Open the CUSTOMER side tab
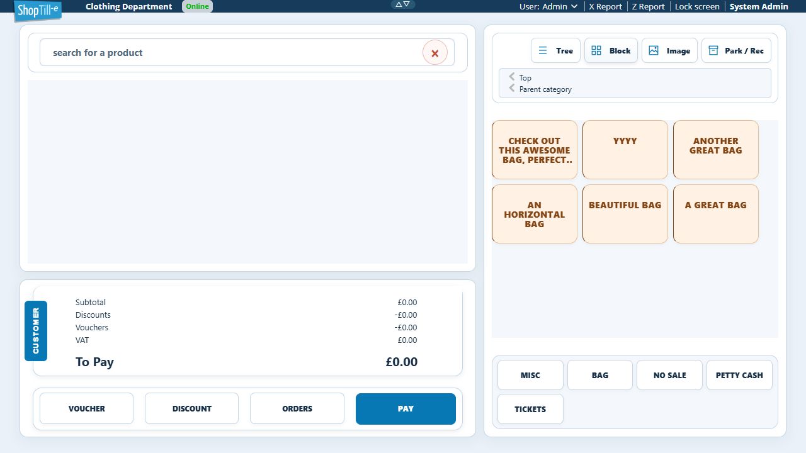 [36, 331]
